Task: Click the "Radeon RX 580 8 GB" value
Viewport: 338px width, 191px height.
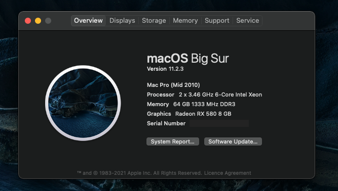Action: coord(203,114)
